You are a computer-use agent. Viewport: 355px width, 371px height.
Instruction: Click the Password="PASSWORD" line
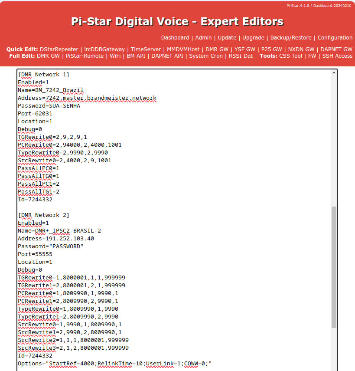click(51, 246)
